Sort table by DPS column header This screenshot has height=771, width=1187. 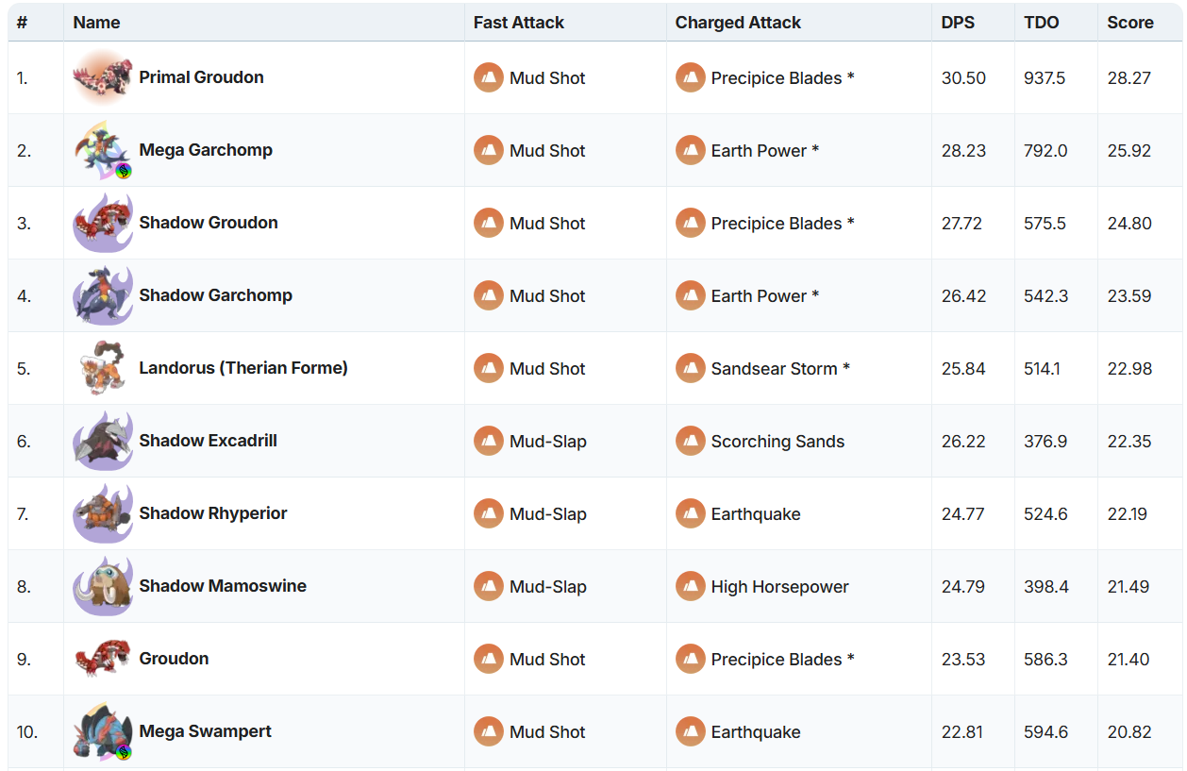(x=959, y=23)
